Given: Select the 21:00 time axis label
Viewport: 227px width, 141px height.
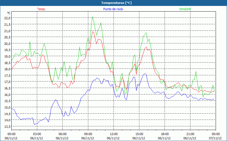Looking at the screenshot, I should [x=190, y=134].
